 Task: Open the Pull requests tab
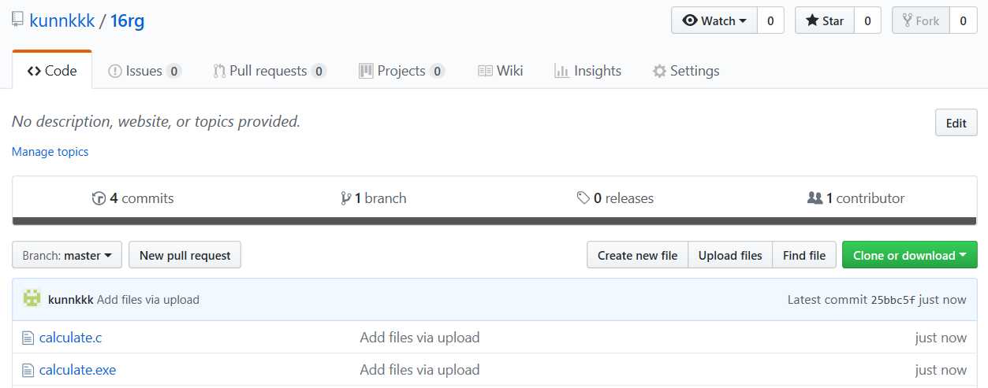(x=270, y=71)
